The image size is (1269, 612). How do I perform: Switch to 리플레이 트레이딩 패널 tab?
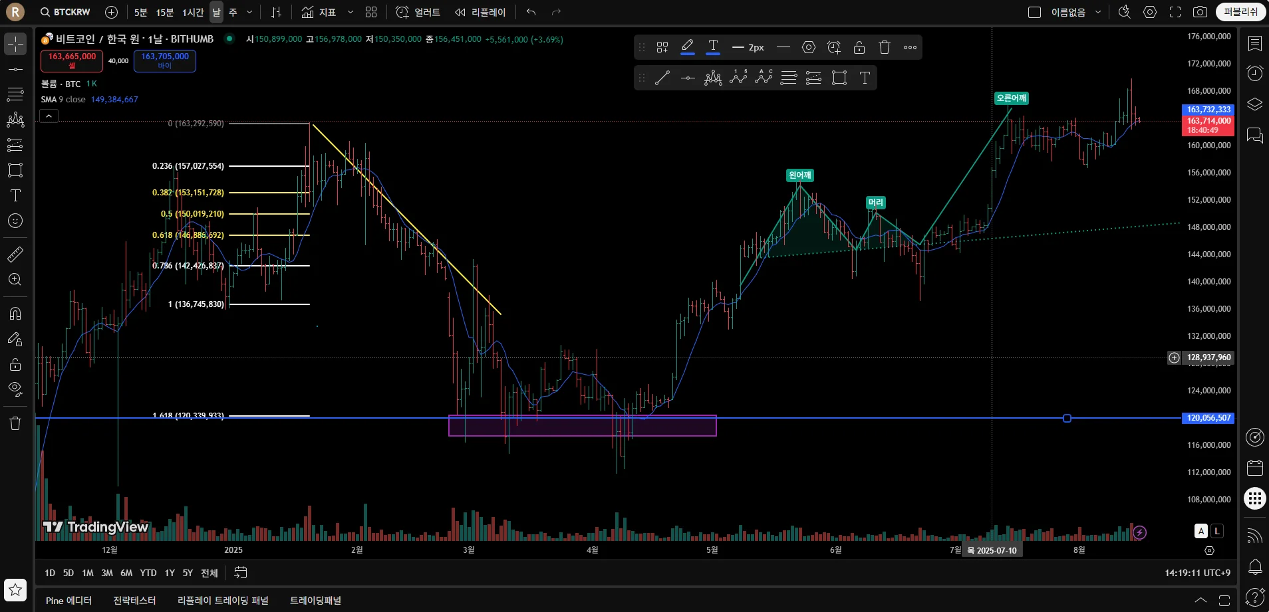223,600
